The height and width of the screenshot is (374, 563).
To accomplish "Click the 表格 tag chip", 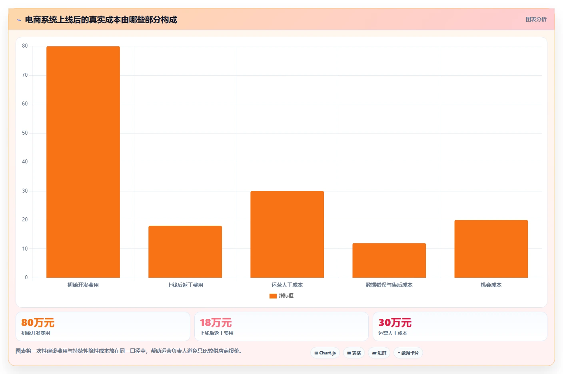I will click(354, 353).
